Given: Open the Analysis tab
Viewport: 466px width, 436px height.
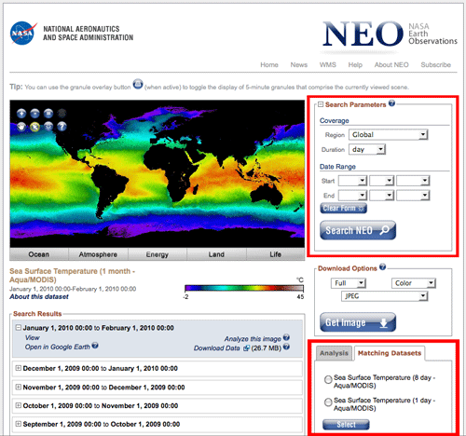Looking at the screenshot, I should (334, 353).
